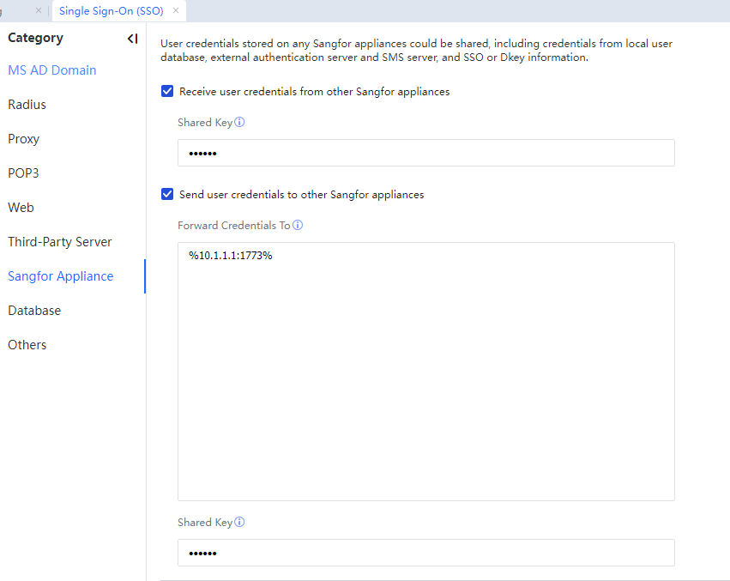Click info icon beside first Shared Key
This screenshot has width=730, height=581.
pos(240,123)
